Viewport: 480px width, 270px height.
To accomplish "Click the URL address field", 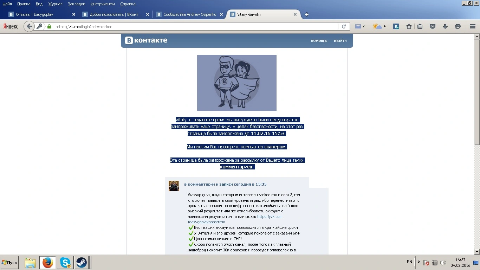I will [x=196, y=26].
